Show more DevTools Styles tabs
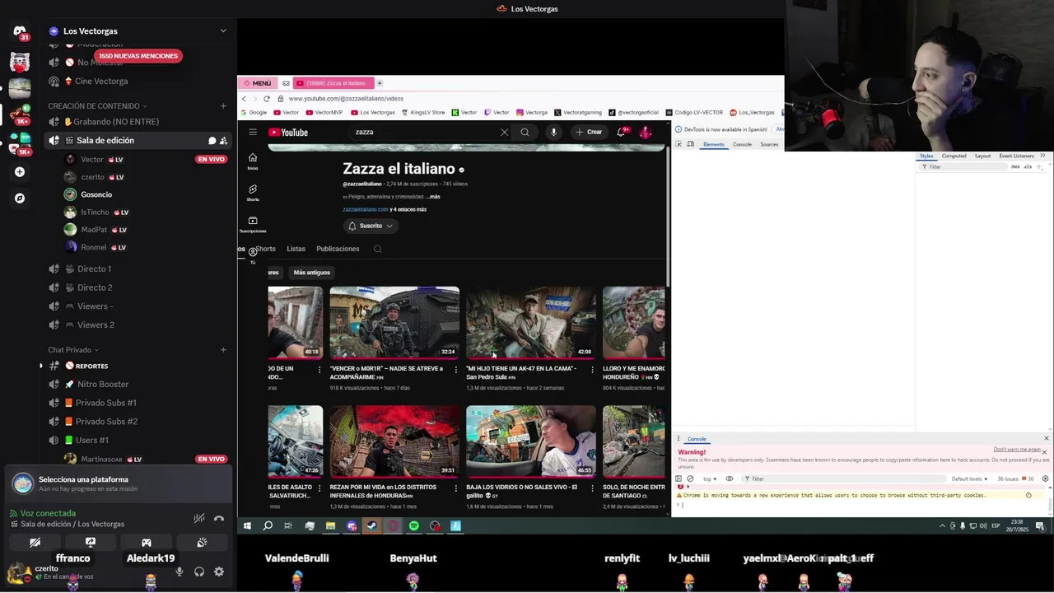 1042,156
